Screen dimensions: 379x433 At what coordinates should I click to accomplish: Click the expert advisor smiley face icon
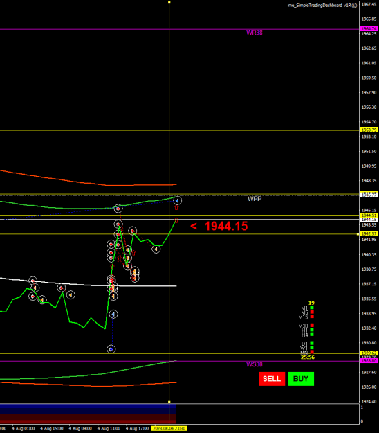point(355,6)
